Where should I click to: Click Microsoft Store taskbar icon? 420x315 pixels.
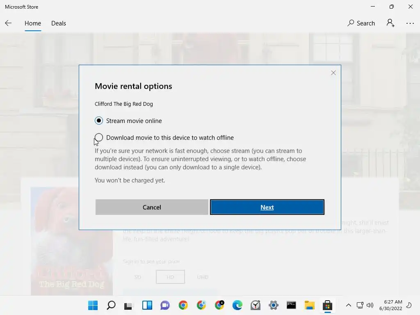coord(327,305)
